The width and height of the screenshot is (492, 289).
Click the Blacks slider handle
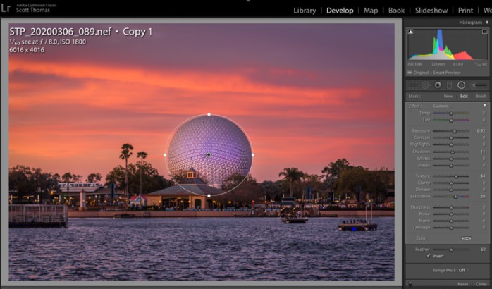pyautogui.click(x=451, y=166)
